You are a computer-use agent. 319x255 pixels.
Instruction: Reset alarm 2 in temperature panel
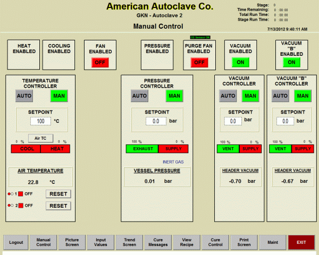tap(58, 206)
